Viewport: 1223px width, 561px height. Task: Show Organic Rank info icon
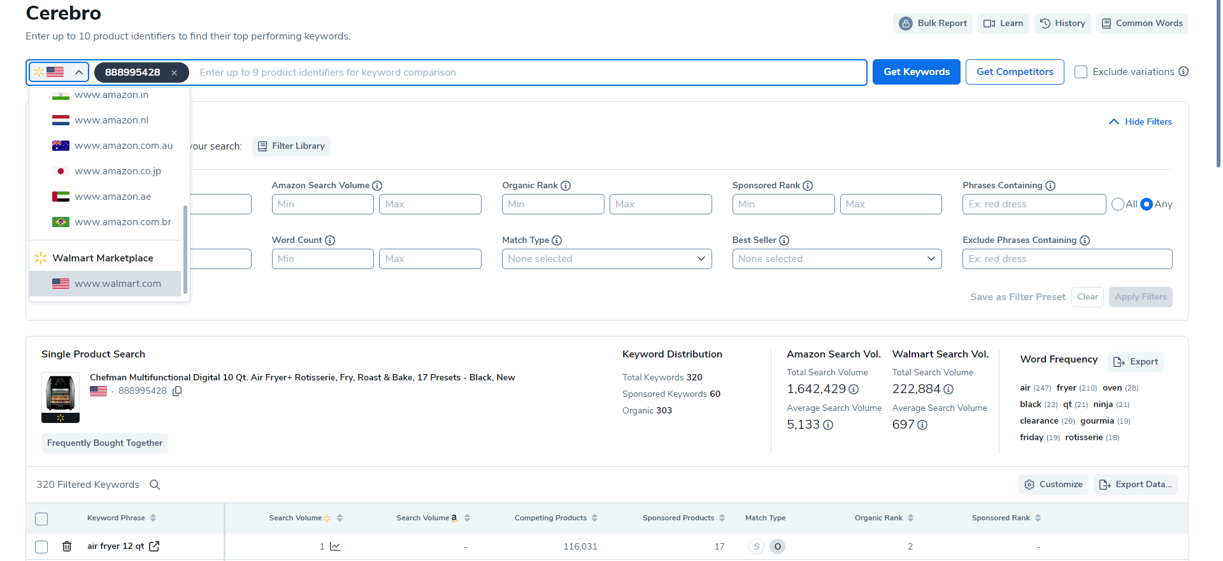566,186
